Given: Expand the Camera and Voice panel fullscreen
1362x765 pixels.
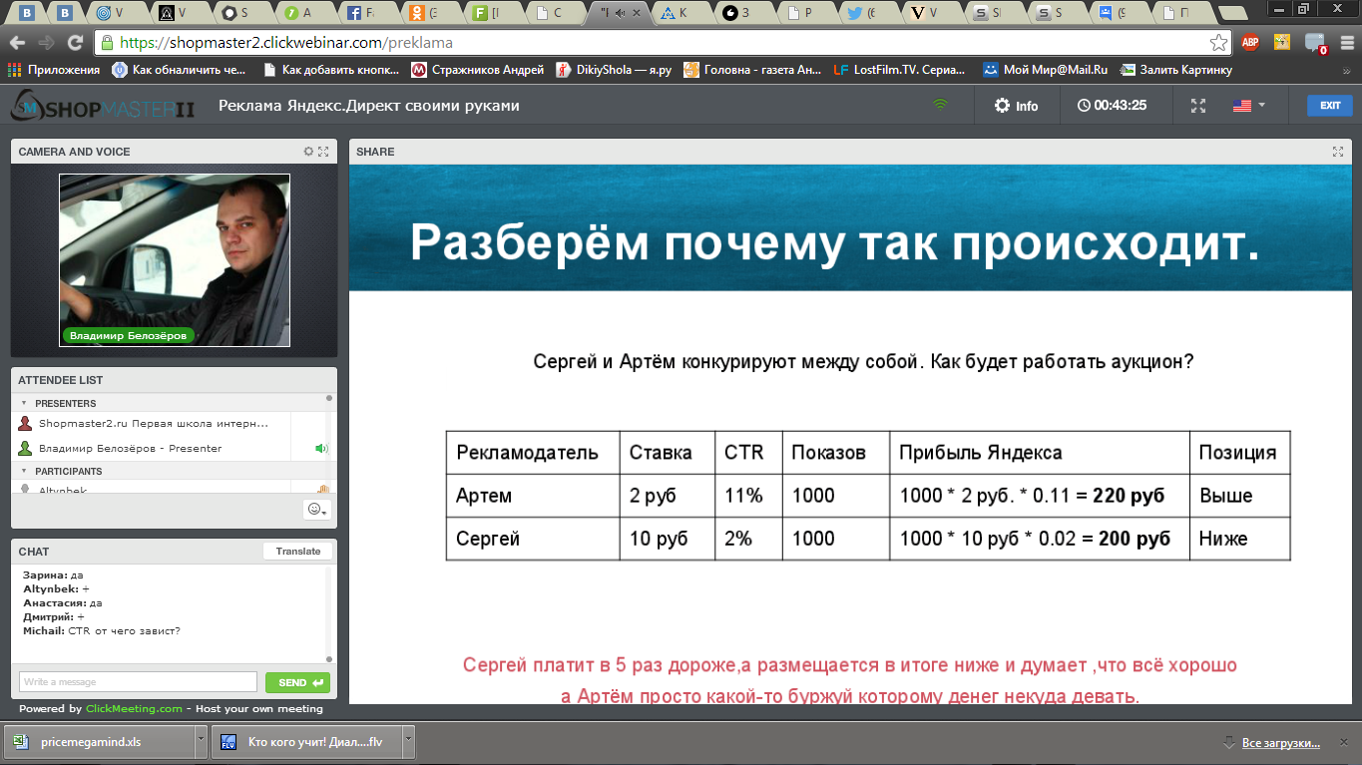Looking at the screenshot, I should point(323,152).
